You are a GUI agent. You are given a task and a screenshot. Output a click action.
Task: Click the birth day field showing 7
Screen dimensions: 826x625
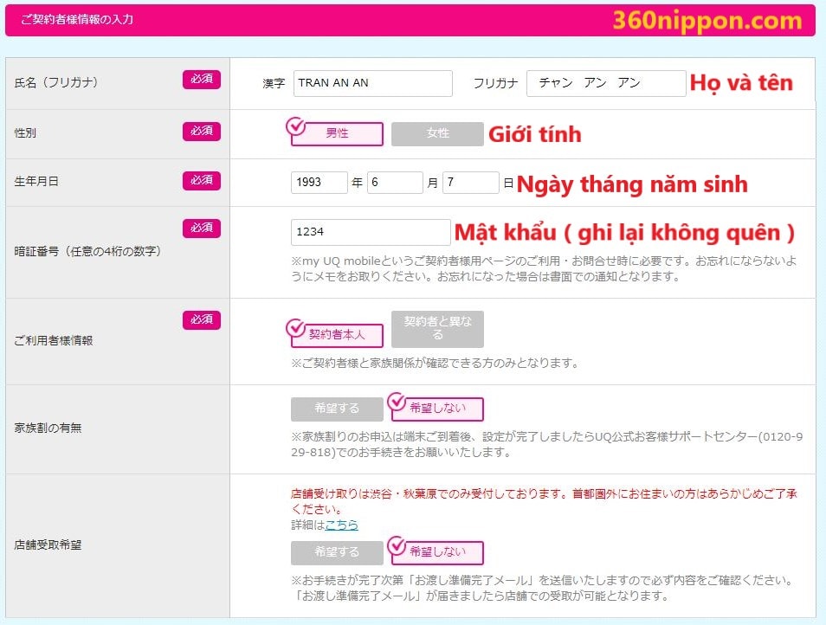click(470, 183)
